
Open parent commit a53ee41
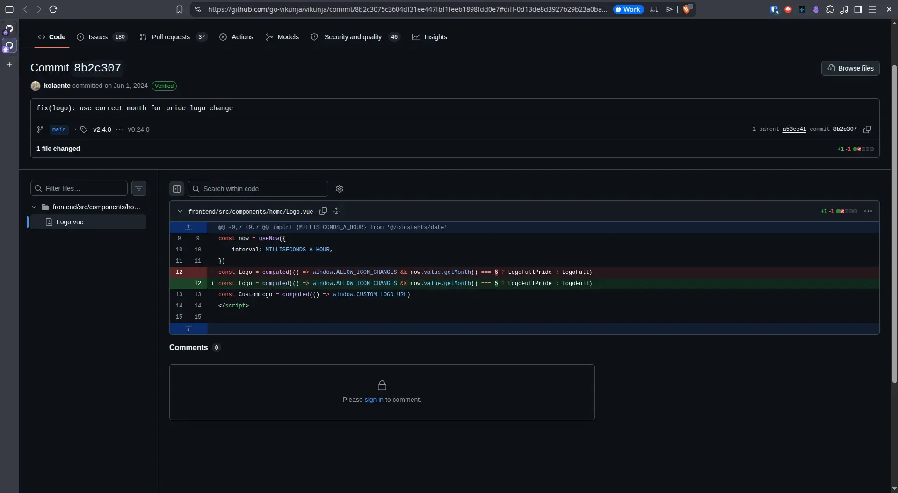[794, 129]
